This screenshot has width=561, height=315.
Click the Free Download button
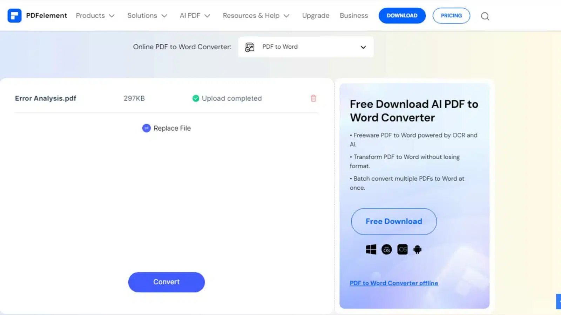click(x=394, y=222)
